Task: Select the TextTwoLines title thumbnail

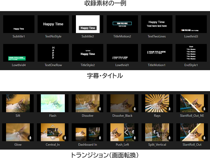Action: point(157,24)
